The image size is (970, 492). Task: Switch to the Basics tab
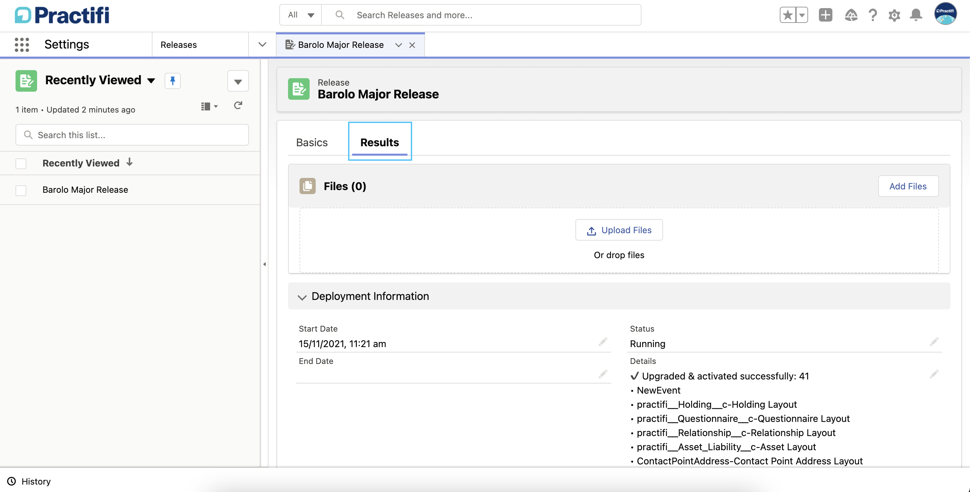[x=312, y=143]
